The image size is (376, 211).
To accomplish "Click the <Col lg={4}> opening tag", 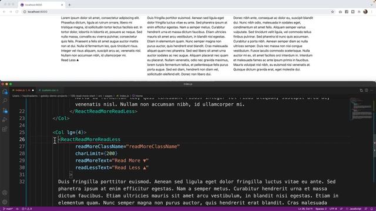I will point(69,132).
